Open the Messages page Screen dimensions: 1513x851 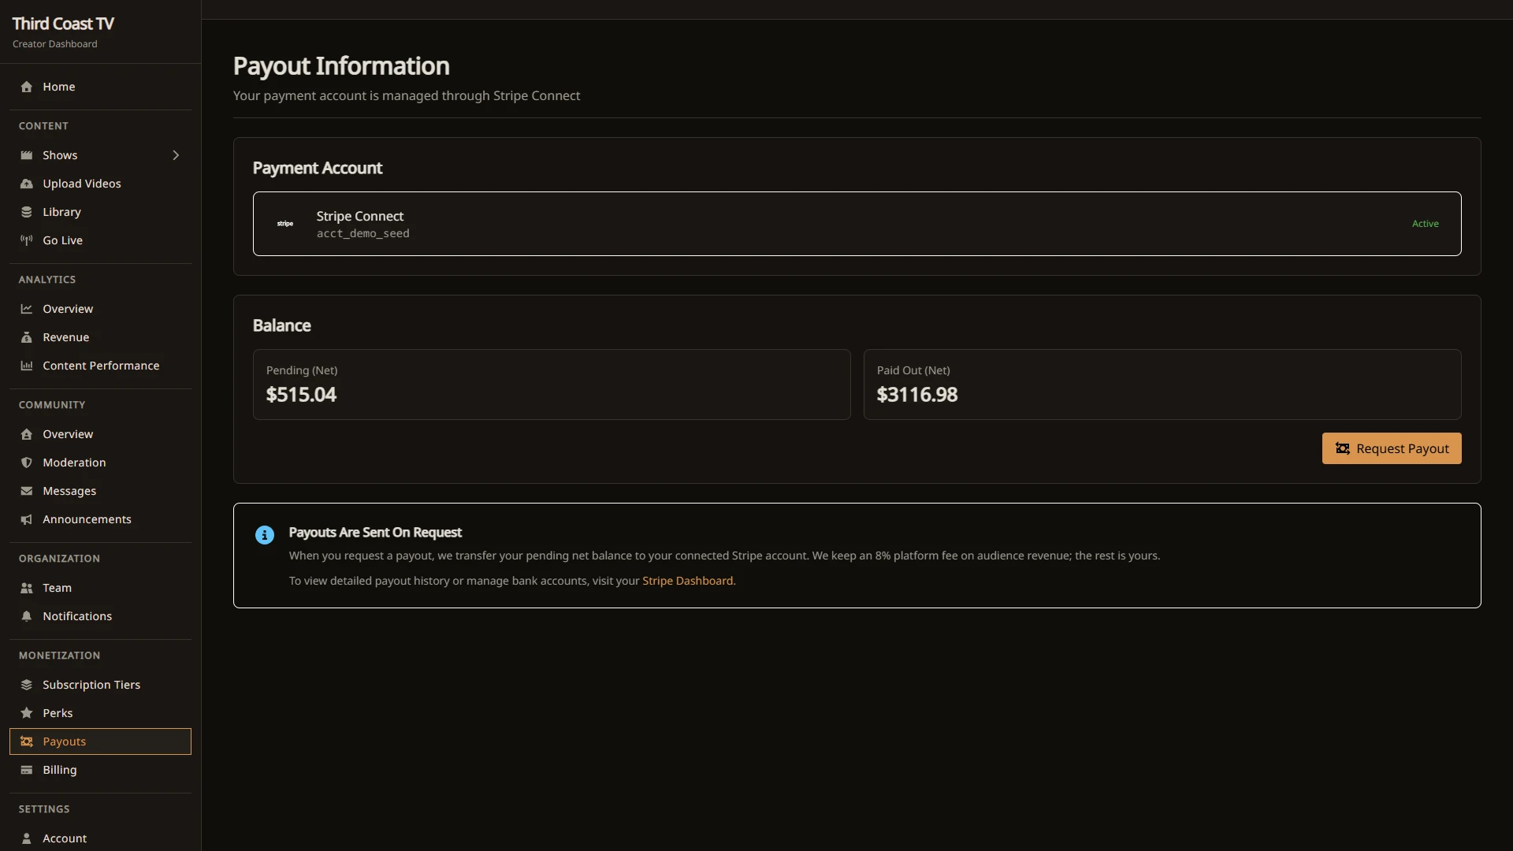coord(100,491)
